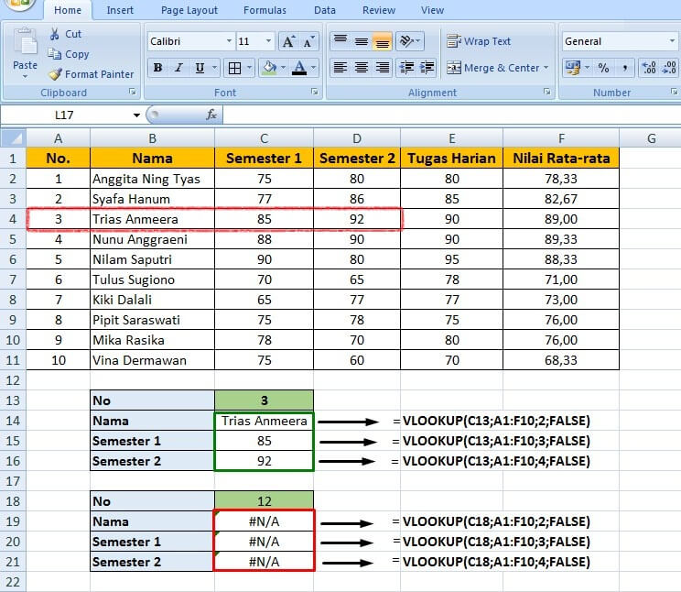681x592 pixels.
Task: Open Font dialog launcher
Action: [315, 92]
